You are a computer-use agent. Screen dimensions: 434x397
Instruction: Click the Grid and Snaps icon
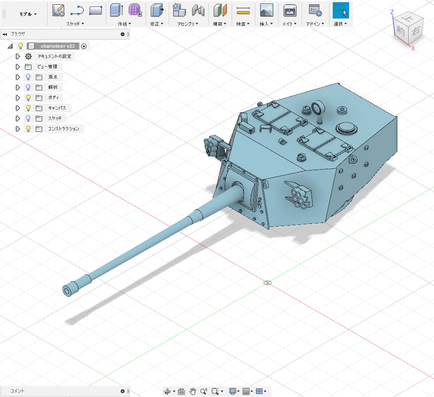click(246, 391)
